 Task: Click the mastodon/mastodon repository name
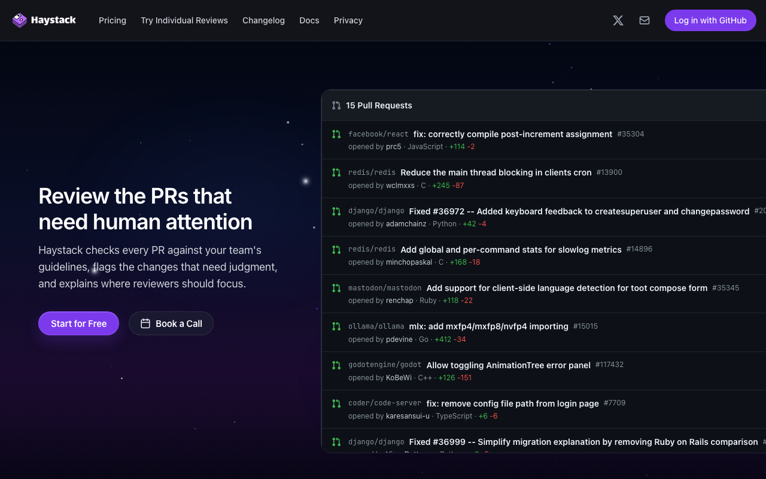(x=385, y=288)
